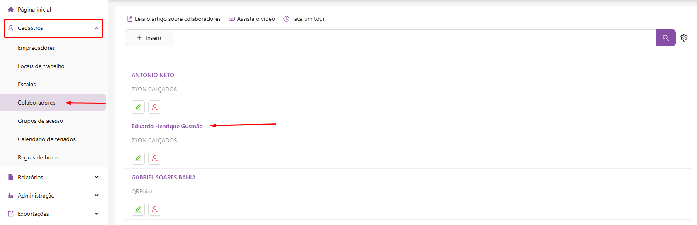697x225 pixels.
Task: Focus the collaborator search input field
Action: (414, 38)
